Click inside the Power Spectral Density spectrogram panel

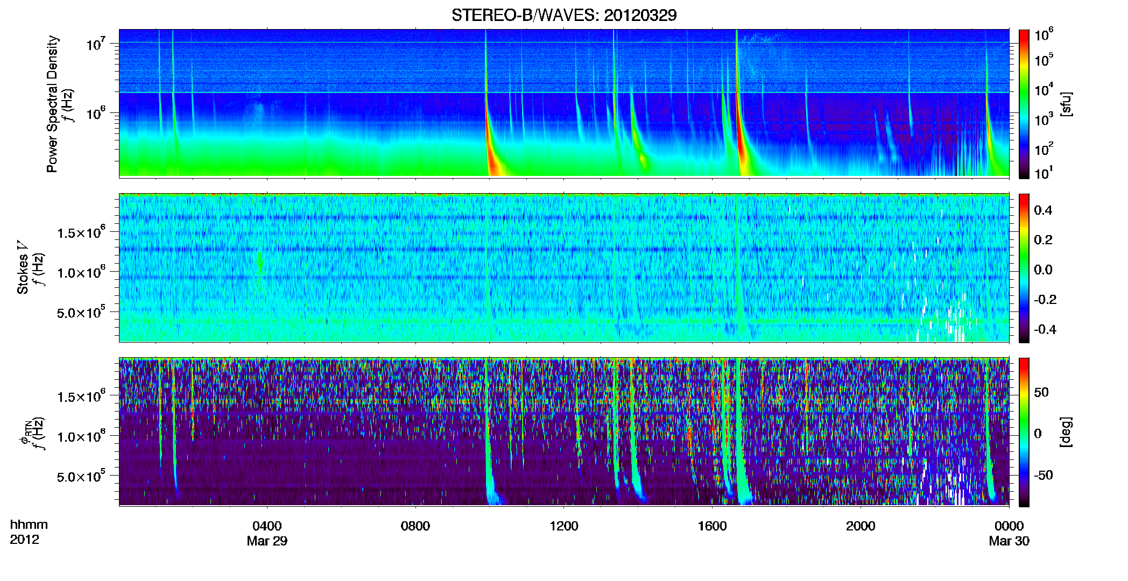click(564, 103)
